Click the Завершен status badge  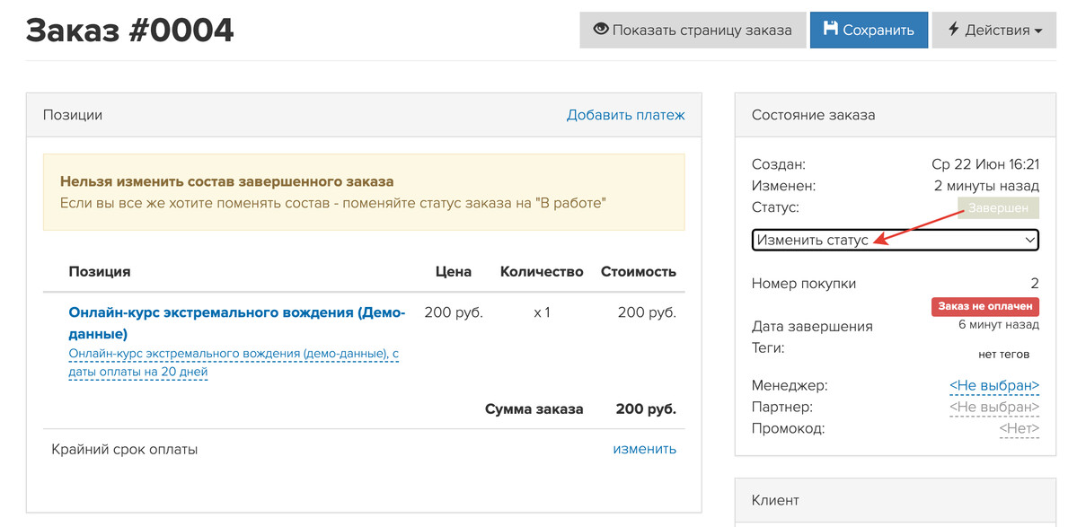pyautogui.click(x=998, y=208)
